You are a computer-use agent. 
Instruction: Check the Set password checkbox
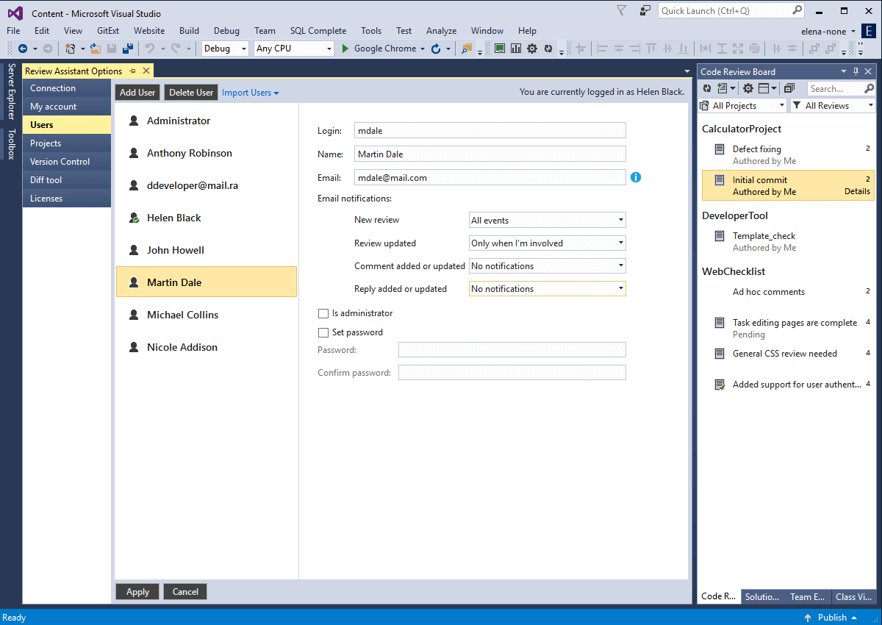(x=323, y=332)
